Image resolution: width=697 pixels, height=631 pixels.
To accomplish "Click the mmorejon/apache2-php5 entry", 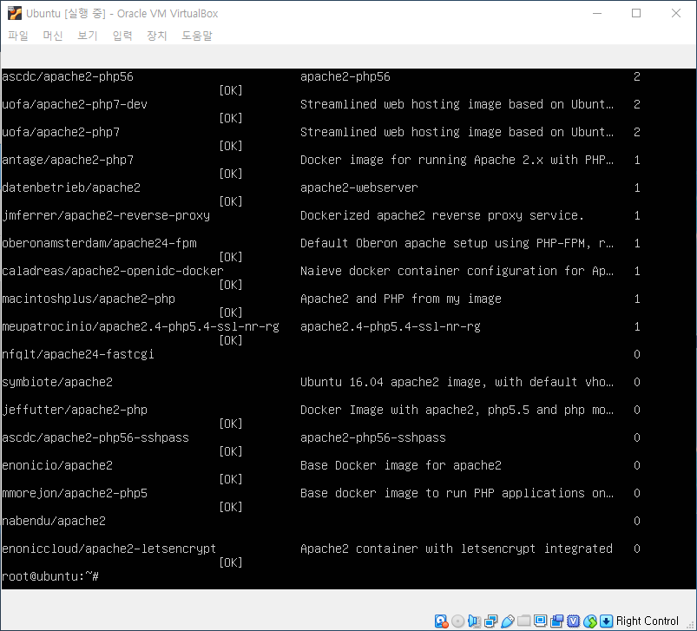I will 75,493.
